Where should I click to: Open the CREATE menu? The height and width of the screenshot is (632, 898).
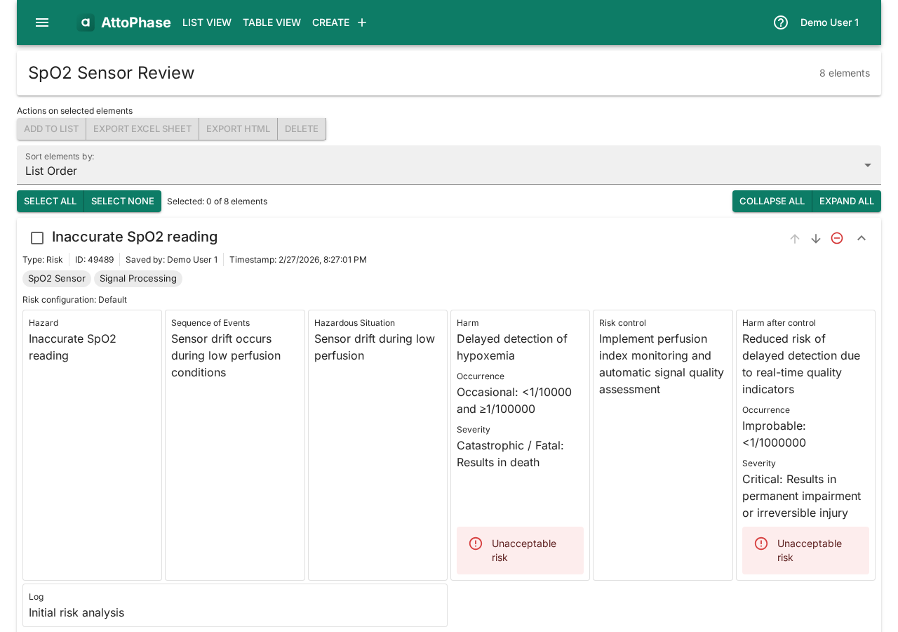point(331,22)
